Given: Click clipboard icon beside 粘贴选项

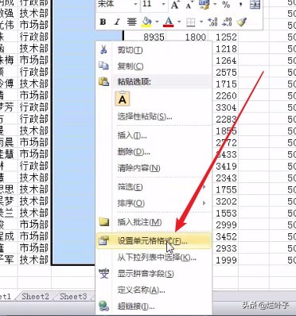Looking at the screenshot, I should [103, 81].
